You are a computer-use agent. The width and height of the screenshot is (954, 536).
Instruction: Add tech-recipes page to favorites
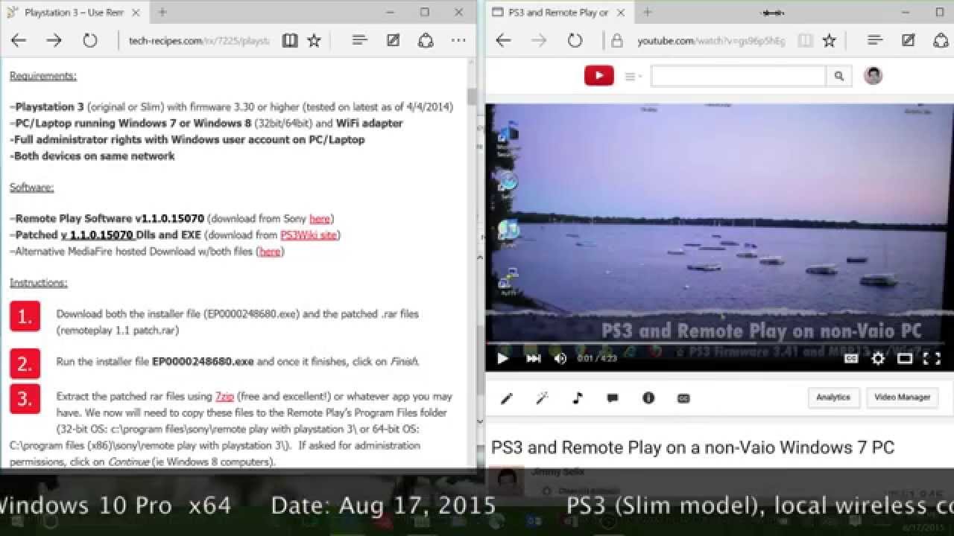click(x=315, y=40)
